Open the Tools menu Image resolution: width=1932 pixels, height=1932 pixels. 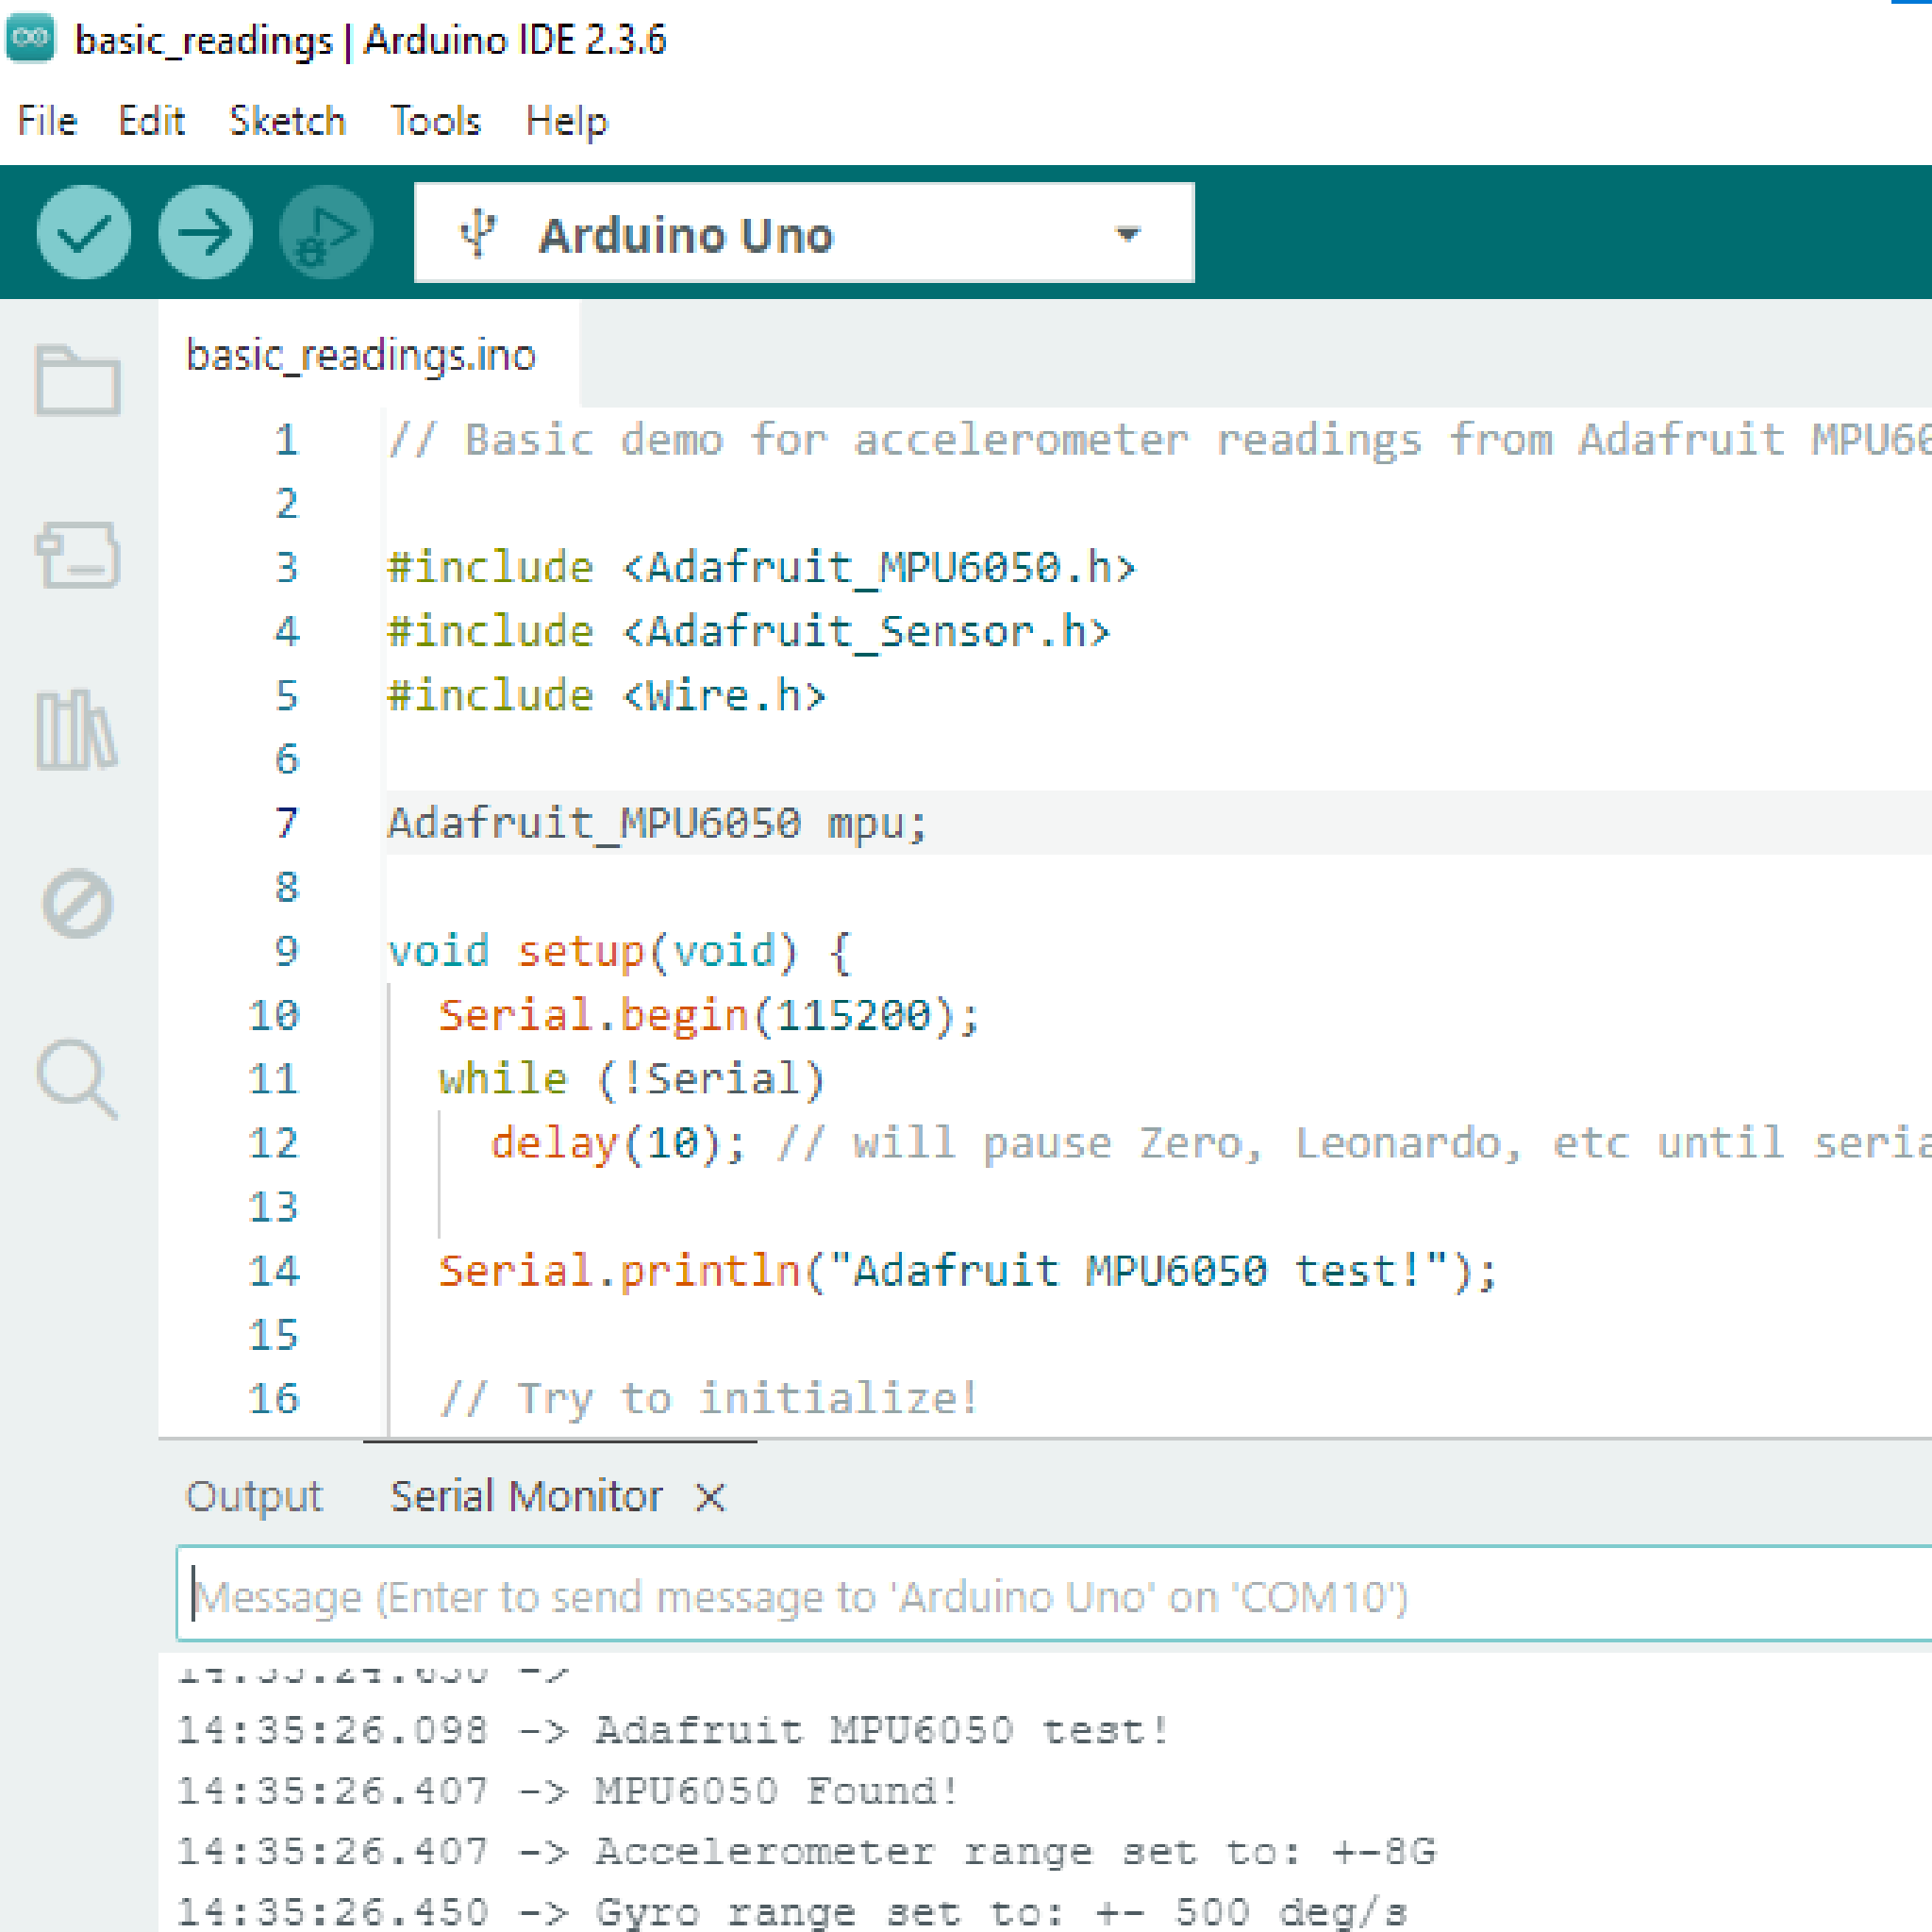[x=435, y=121]
